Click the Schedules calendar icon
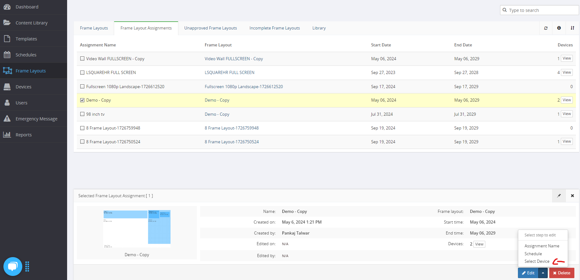The height and width of the screenshot is (280, 580). (x=7, y=55)
